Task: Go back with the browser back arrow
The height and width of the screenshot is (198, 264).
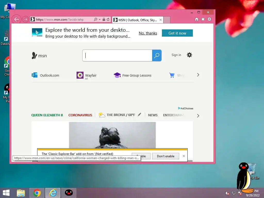Action: [x=16, y=19]
